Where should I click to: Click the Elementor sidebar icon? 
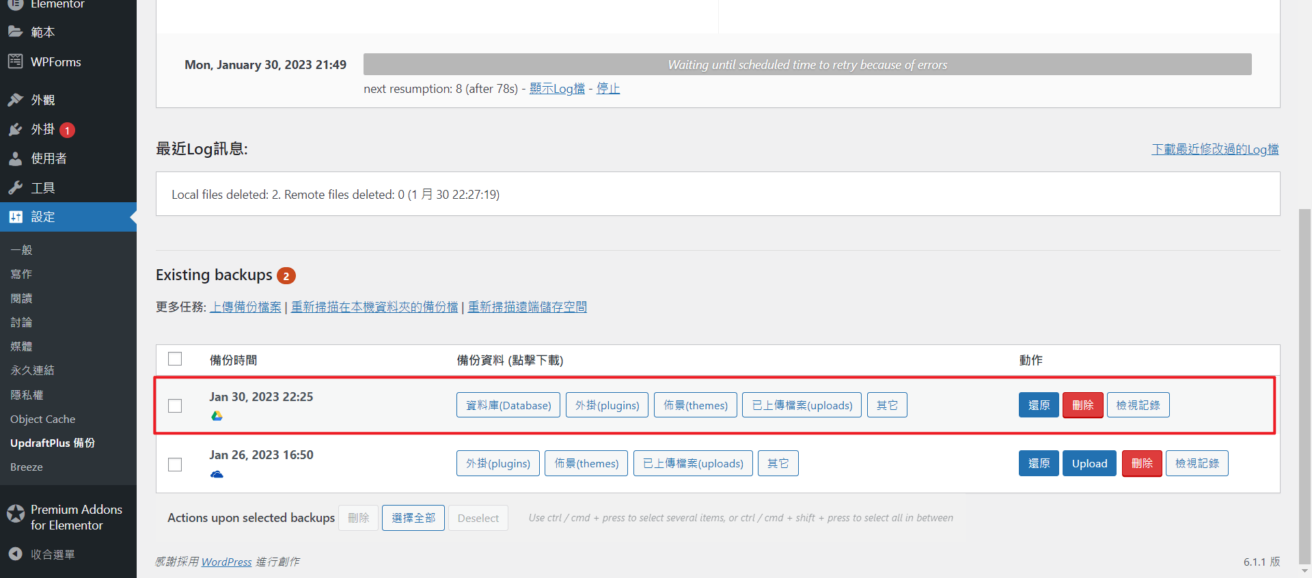[15, 3]
